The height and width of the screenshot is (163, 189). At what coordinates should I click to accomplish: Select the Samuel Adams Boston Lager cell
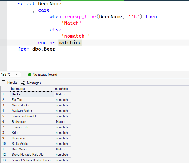point(32,160)
